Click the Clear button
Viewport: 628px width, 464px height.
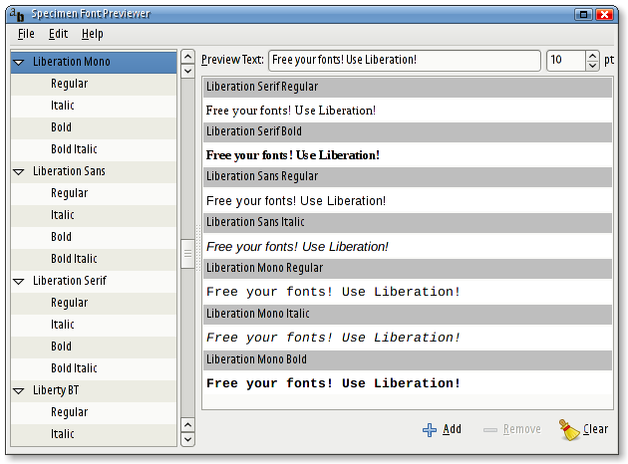click(584, 429)
